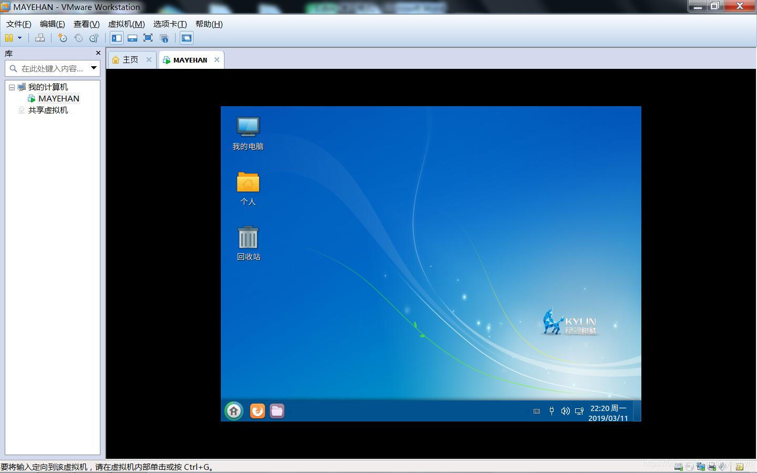Click the send Ctrl+Alt+Del icon
This screenshot has height=473, width=757.
[x=39, y=38]
